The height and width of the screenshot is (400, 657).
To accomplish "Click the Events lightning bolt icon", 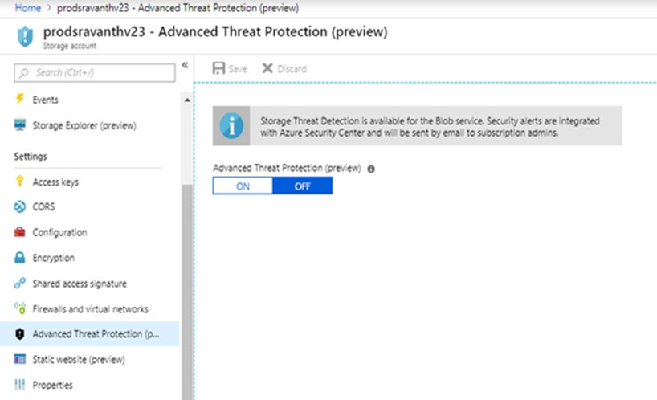I will tap(20, 100).
